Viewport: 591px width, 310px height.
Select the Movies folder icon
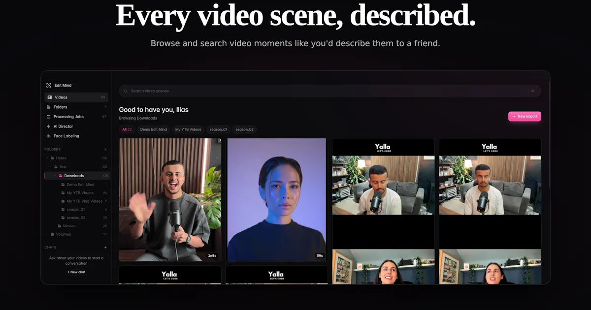point(59,226)
